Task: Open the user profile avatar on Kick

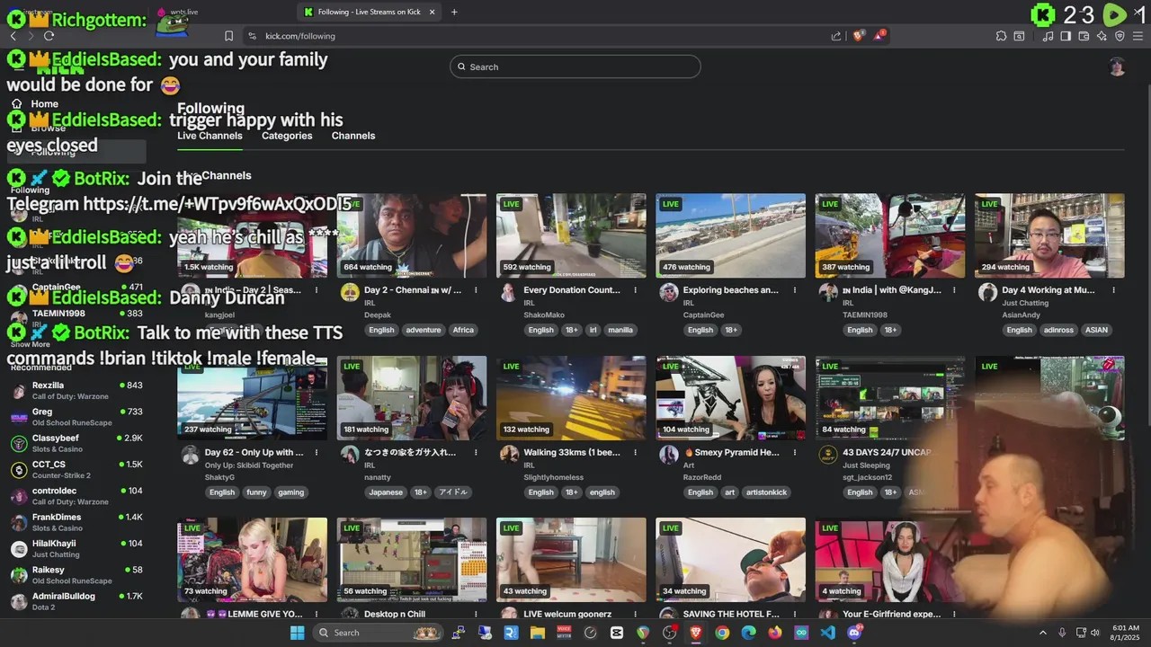Action: tap(1117, 66)
